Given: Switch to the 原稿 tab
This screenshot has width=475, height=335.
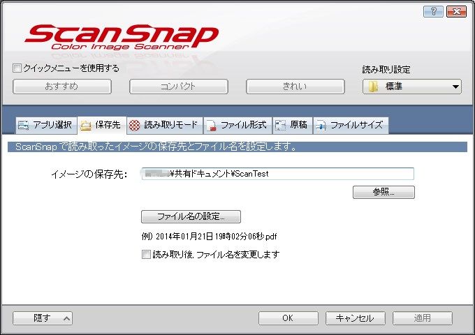Looking at the screenshot, I should coord(293,125).
